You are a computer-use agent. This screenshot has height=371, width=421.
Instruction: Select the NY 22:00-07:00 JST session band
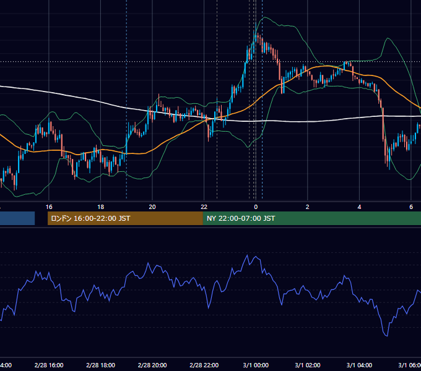[x=311, y=218]
